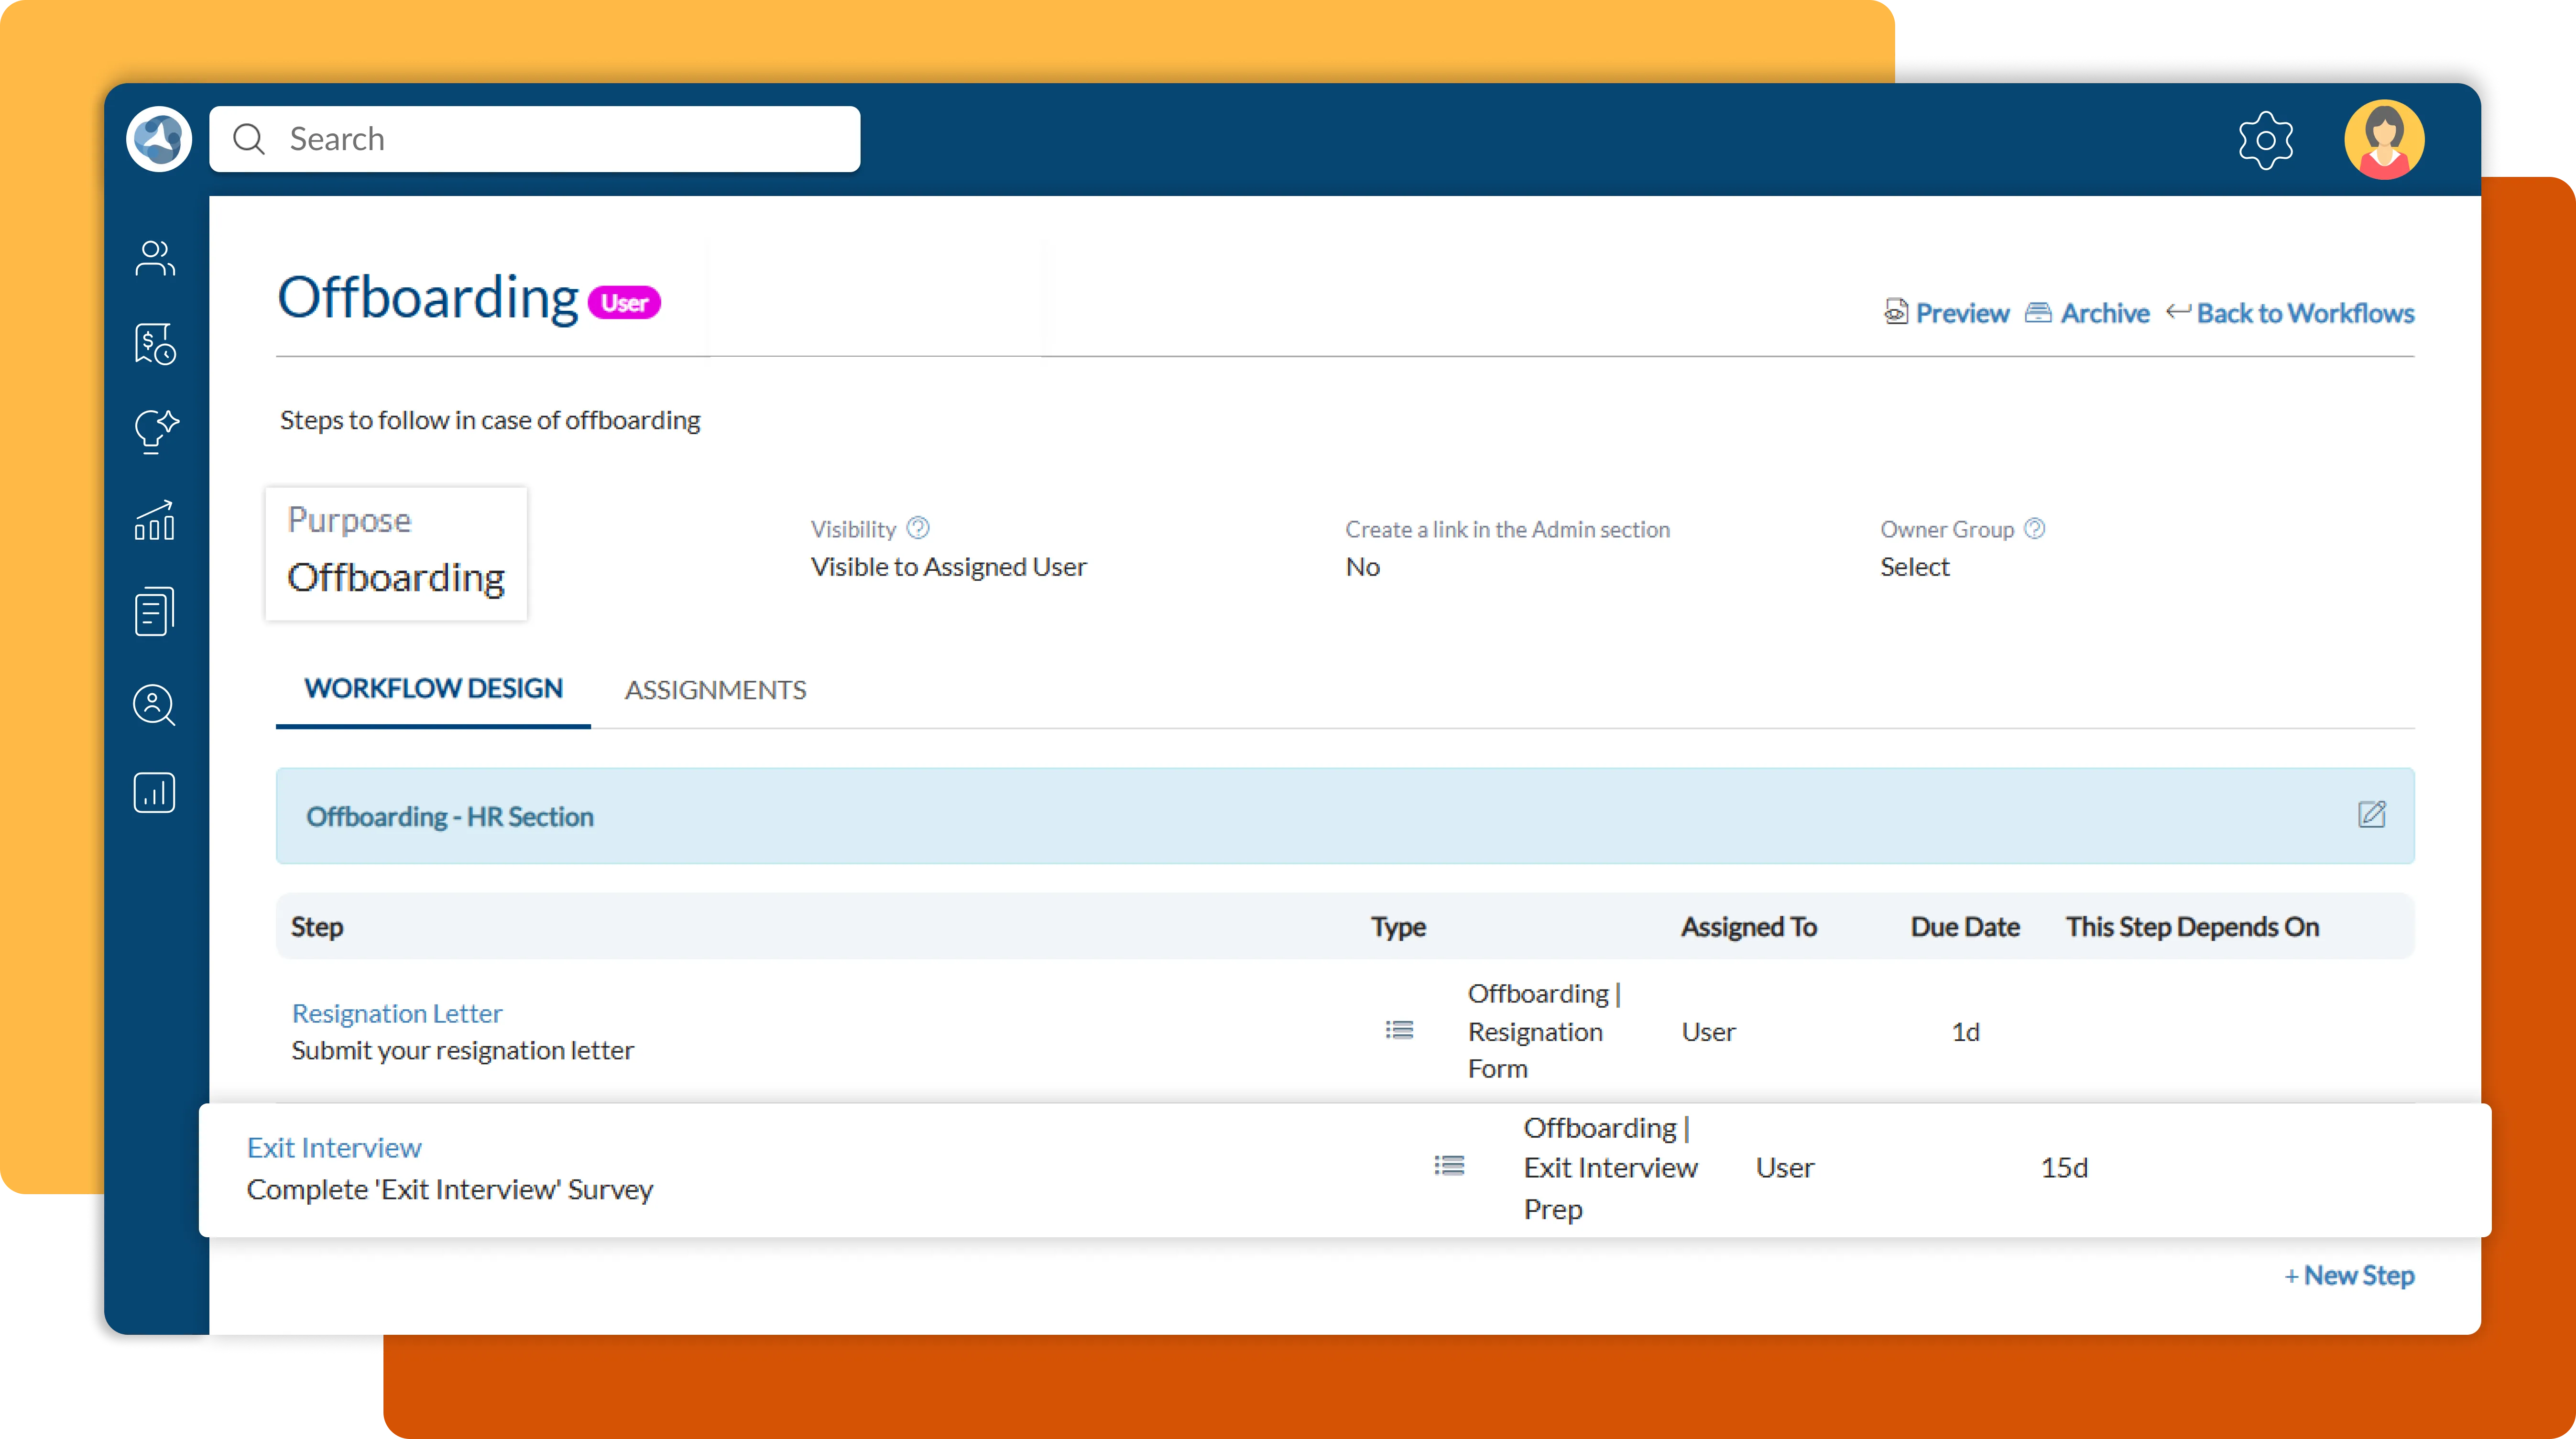Screen dimensions: 2576x1439
Task: Switch to the Assignments tab
Action: coord(715,690)
